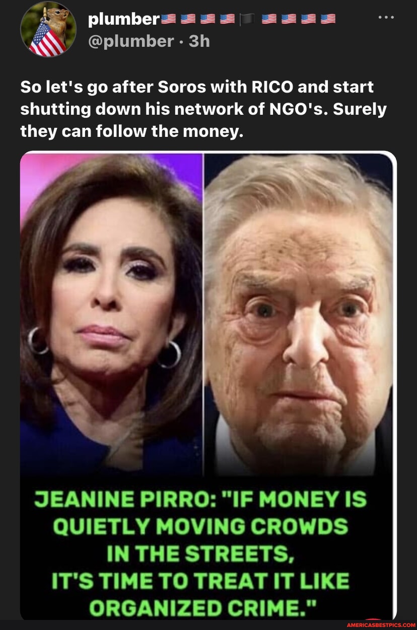Click the black flag emoji in display name
The height and width of the screenshot is (630, 417).
pos(246,20)
